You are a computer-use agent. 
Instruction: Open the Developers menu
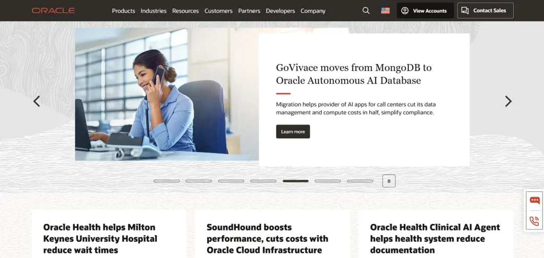click(x=280, y=11)
